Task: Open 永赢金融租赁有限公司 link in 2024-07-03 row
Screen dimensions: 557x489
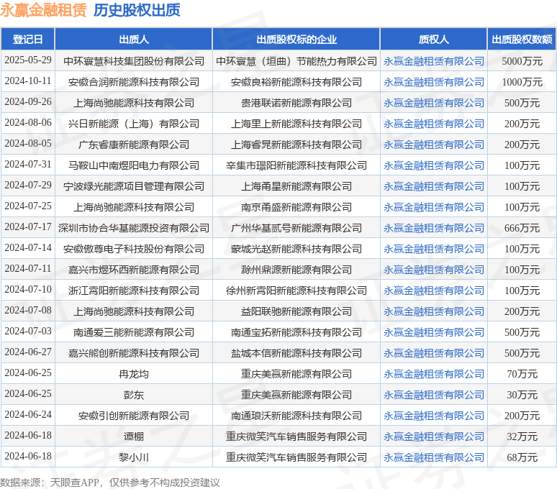Action: click(x=433, y=332)
